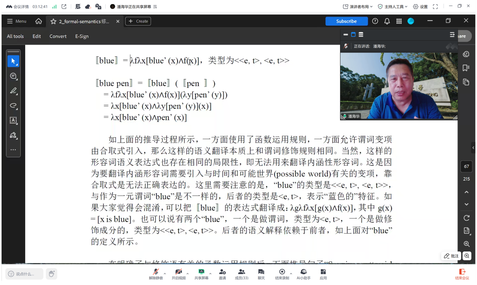Expand the 演讲者布局 layout dropdown
This screenshot has width=477, height=285.
358,7
